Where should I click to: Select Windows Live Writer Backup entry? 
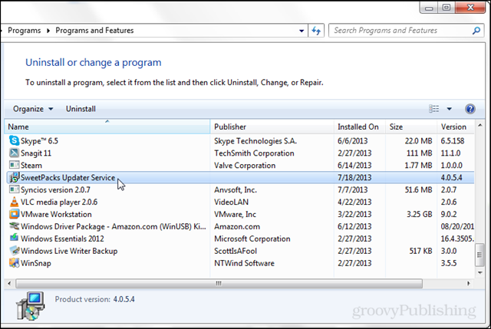click(69, 251)
